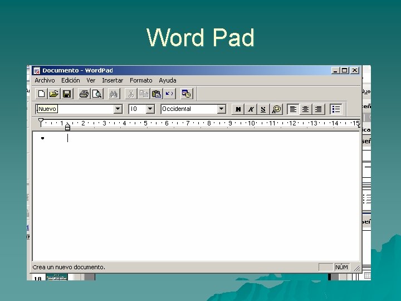The width and height of the screenshot is (401, 301).
Task: Open the font name dropdown arrow
Action: coord(118,109)
